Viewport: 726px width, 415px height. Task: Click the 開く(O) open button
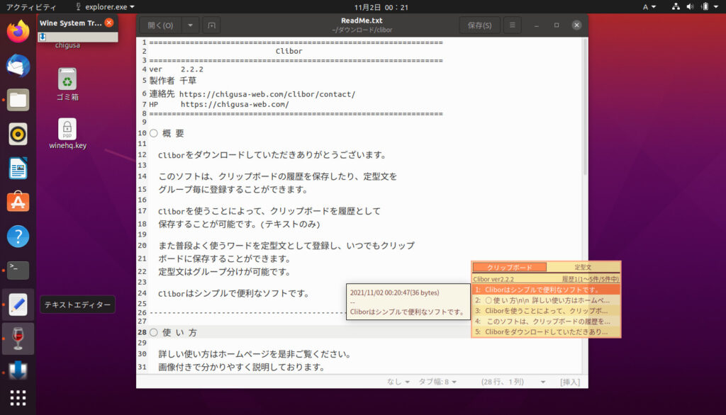(x=160, y=25)
